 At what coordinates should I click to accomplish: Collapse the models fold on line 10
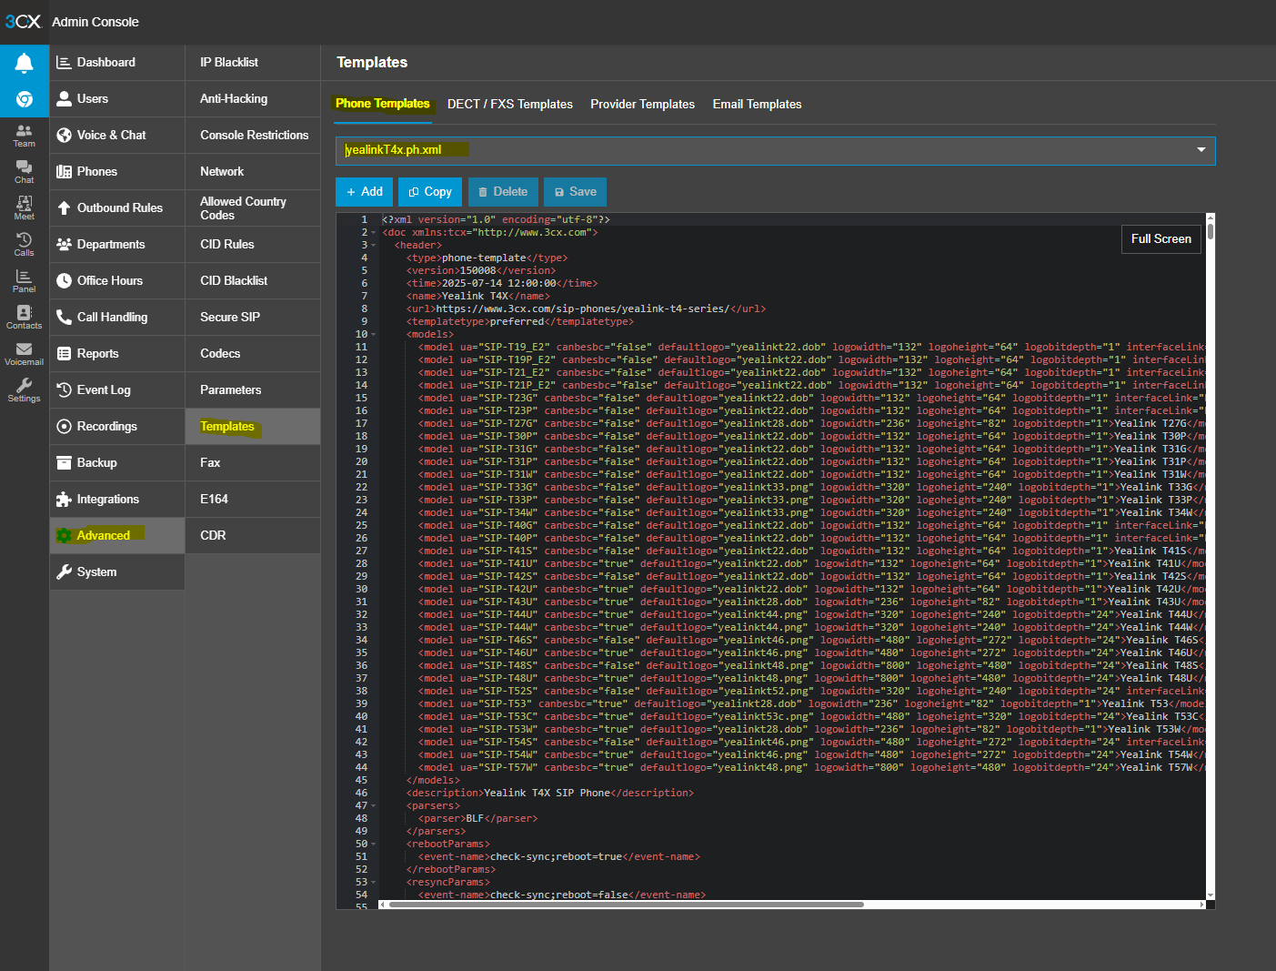(x=374, y=335)
